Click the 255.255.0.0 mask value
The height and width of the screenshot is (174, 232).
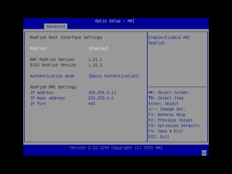pos(101,98)
